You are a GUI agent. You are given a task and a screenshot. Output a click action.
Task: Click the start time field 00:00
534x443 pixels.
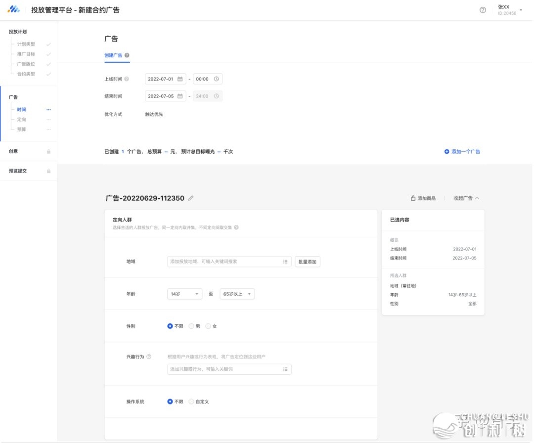208,79
